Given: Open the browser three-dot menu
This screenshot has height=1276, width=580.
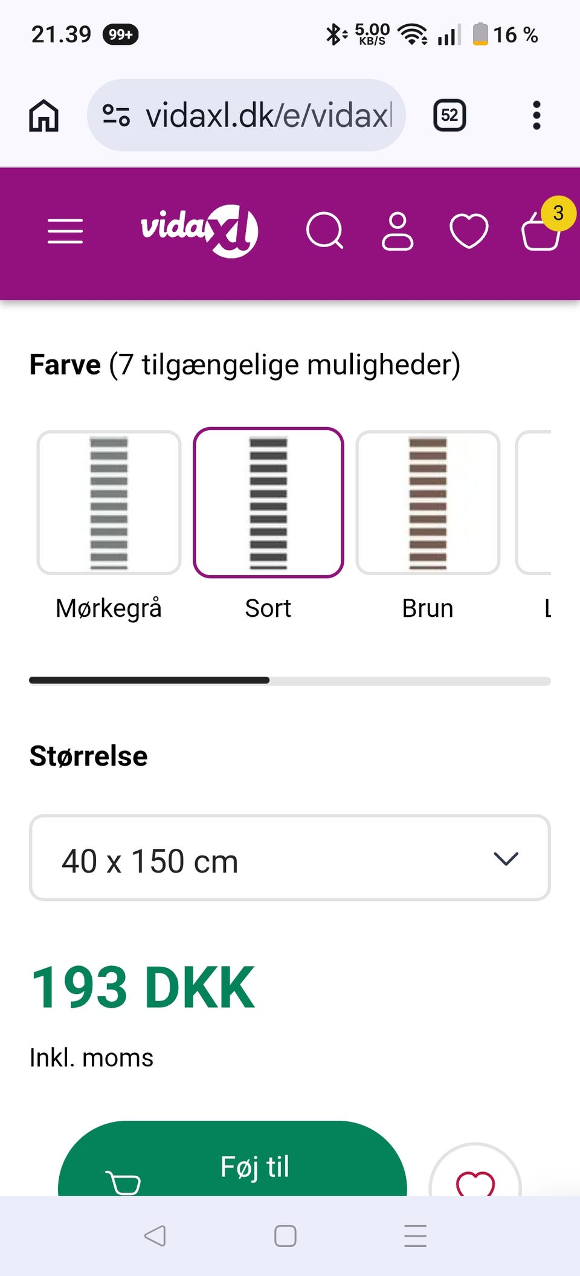Looking at the screenshot, I should [x=536, y=115].
